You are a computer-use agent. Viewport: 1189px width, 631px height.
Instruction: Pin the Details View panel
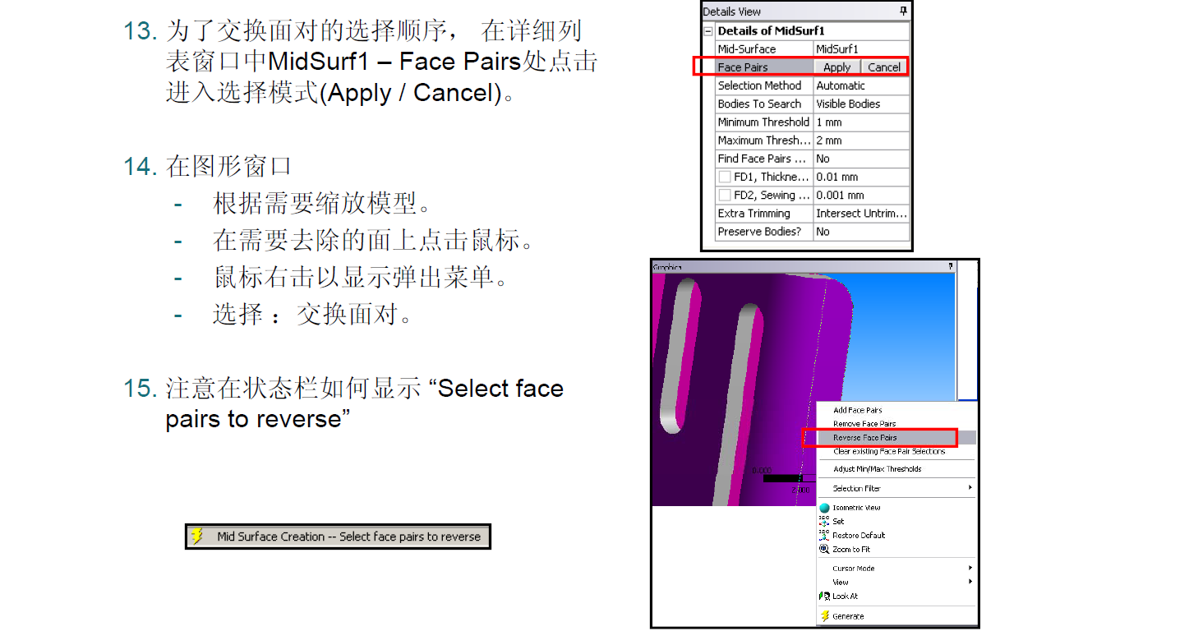coord(904,12)
